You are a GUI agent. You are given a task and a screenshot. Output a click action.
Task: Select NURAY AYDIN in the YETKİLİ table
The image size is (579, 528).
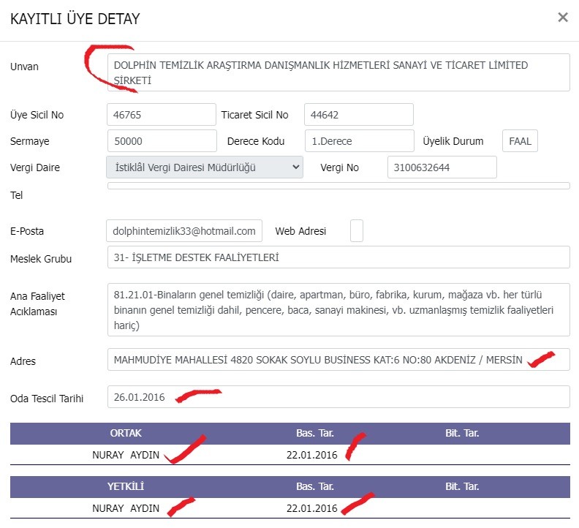pyautogui.click(x=126, y=508)
